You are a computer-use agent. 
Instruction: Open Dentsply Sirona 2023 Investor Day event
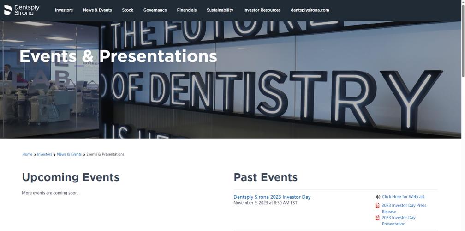coord(272,197)
